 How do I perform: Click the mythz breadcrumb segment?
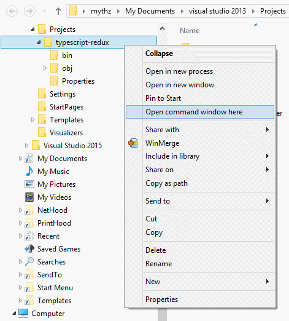tap(101, 11)
